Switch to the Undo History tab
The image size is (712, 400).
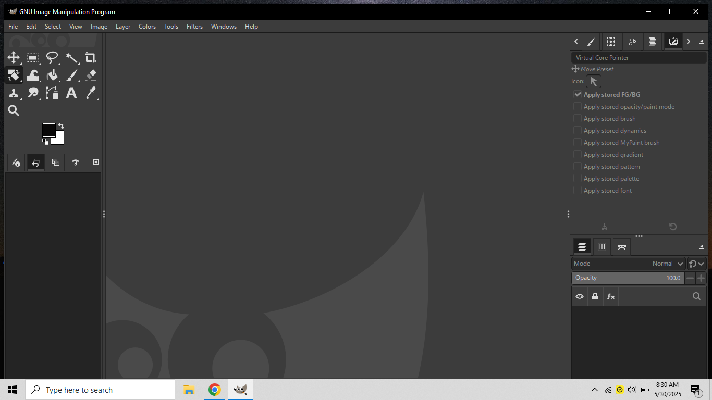[35, 162]
